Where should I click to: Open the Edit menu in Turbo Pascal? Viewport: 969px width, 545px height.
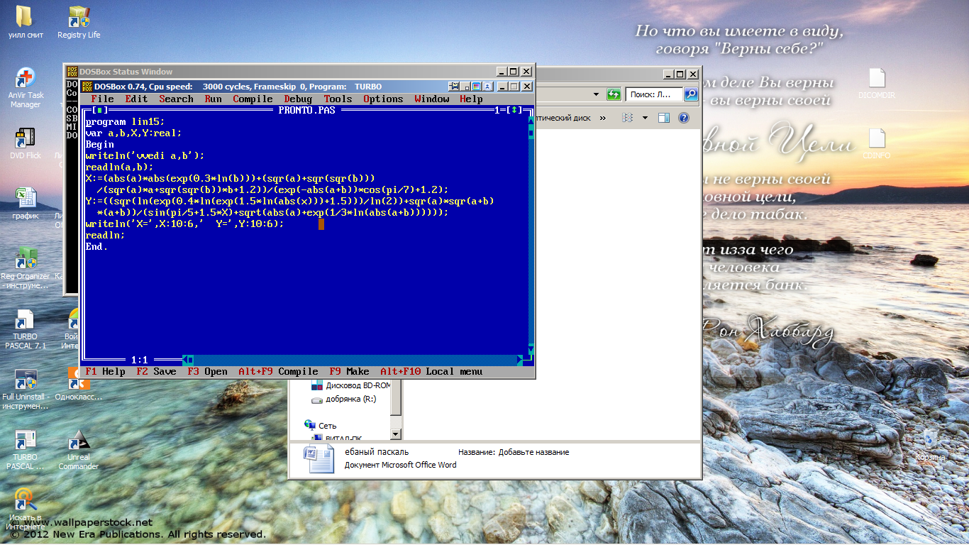point(137,99)
